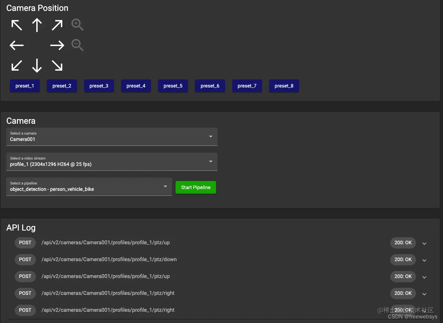Open the Select a camera dropdown
This screenshot has width=443, height=323.
(112, 137)
